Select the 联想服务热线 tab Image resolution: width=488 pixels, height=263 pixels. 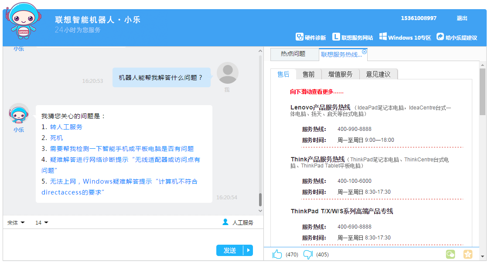341,55
